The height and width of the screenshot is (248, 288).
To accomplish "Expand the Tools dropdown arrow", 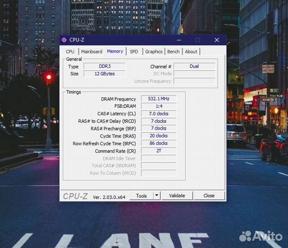I will (157, 196).
